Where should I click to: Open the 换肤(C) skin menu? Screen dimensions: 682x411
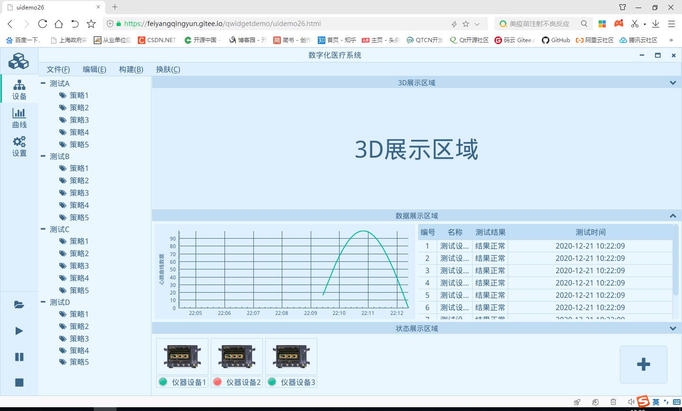point(168,70)
